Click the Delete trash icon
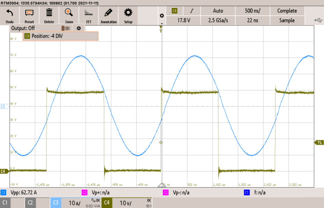324x208 pixels. [49, 16]
